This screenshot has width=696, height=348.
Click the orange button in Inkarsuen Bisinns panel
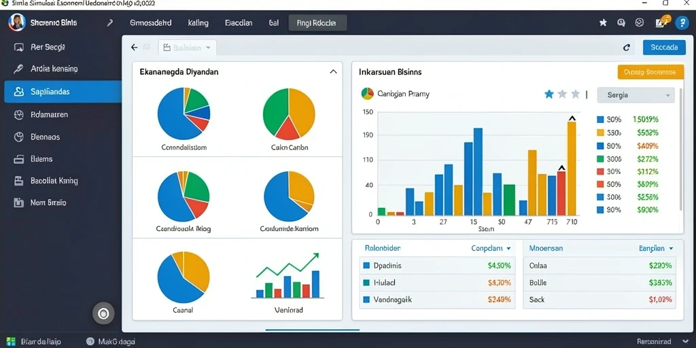coord(650,72)
